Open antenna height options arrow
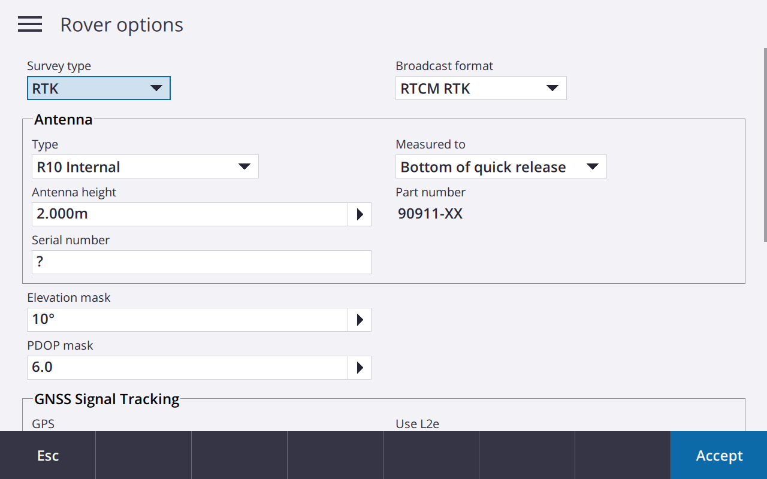Screen dimensions: 767x479 click(x=360, y=214)
